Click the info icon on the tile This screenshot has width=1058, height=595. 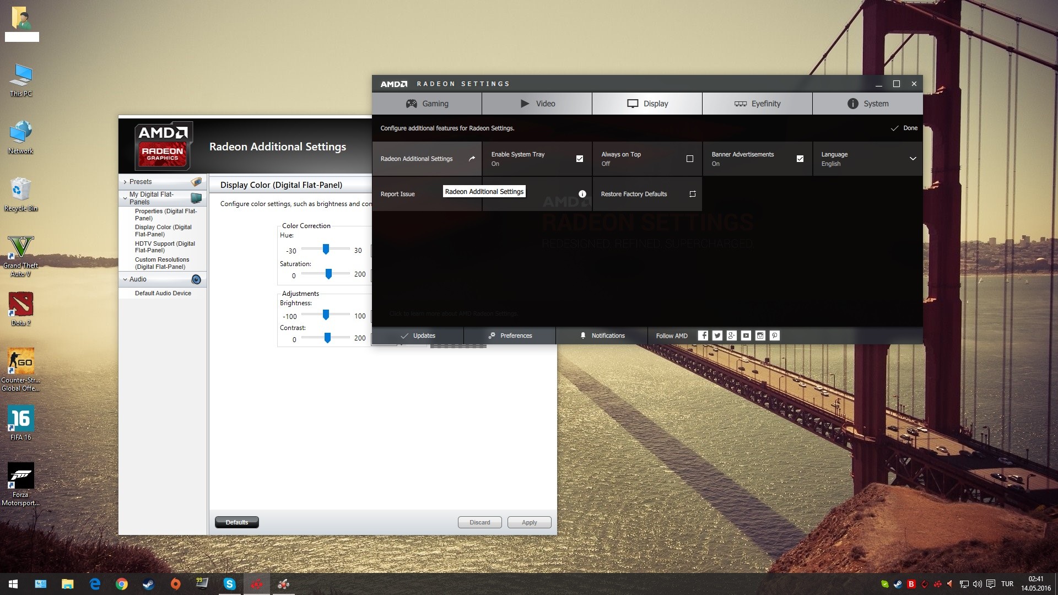pyautogui.click(x=582, y=194)
